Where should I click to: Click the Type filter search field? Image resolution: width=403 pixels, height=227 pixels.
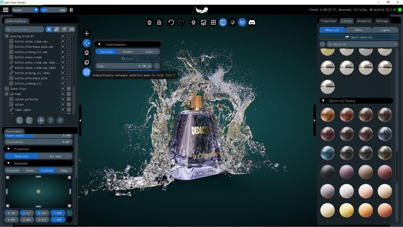tap(24, 29)
